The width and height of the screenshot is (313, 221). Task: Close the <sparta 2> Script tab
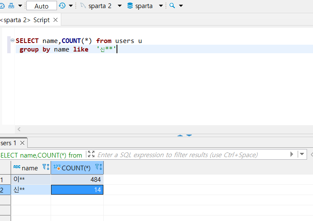pos(55,20)
